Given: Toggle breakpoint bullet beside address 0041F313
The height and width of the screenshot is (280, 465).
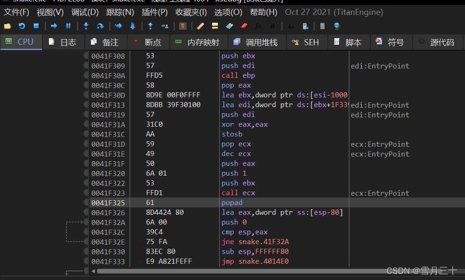Looking at the screenshot, I should coord(86,104).
